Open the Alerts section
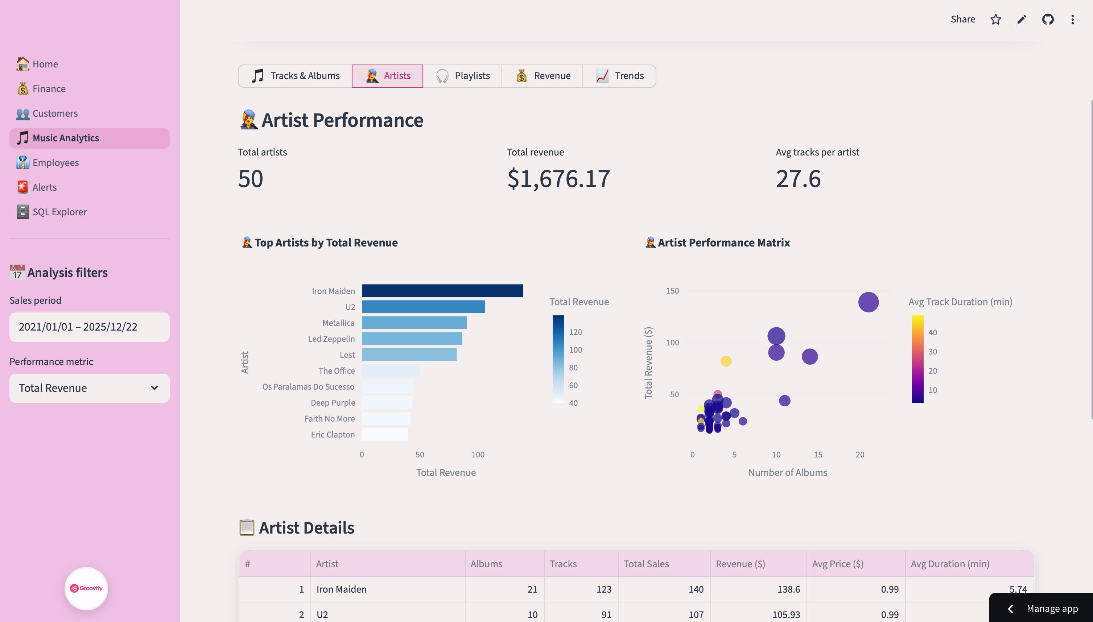 45,187
